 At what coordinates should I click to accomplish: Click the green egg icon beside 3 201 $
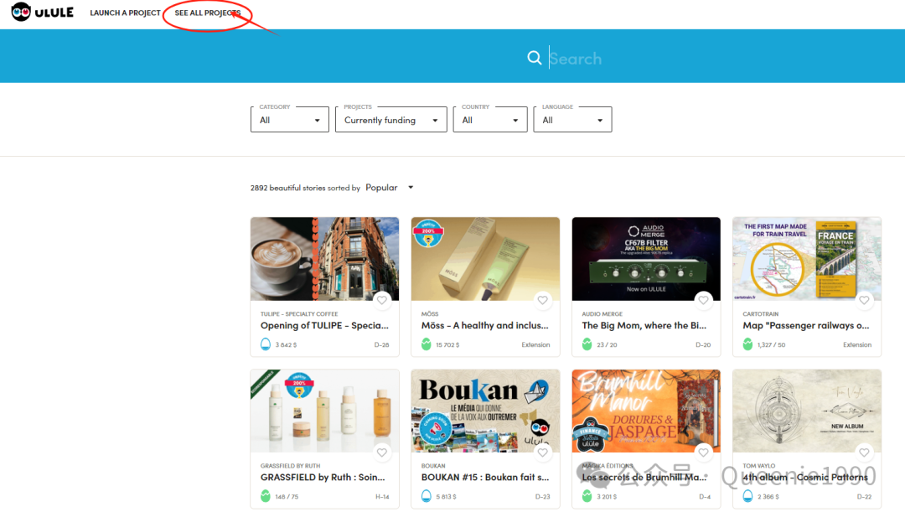coord(587,496)
